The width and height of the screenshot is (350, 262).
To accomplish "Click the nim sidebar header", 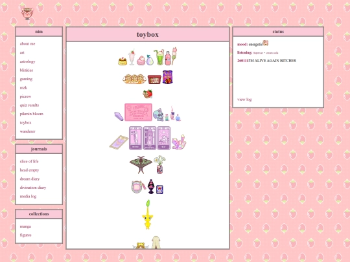I will [x=39, y=32].
